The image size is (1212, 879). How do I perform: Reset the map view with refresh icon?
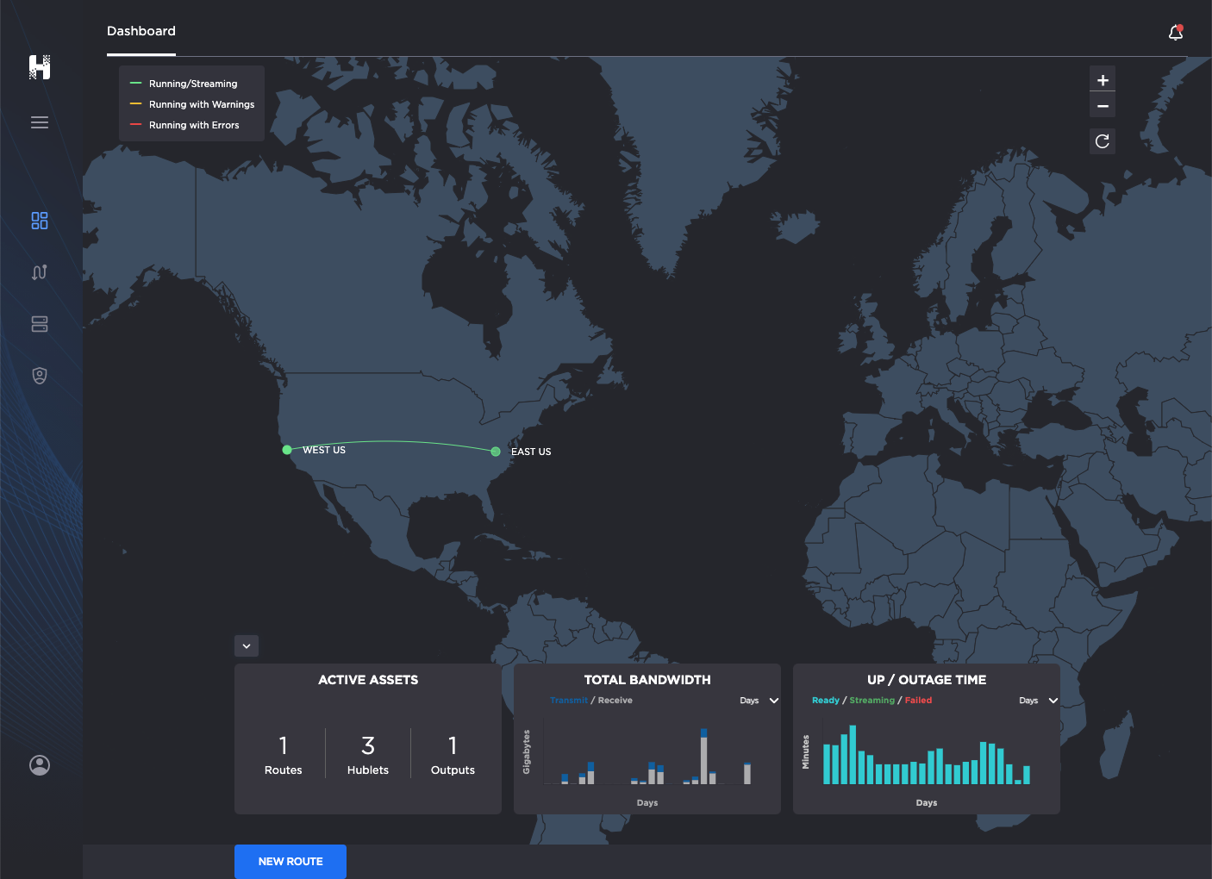[1103, 141]
